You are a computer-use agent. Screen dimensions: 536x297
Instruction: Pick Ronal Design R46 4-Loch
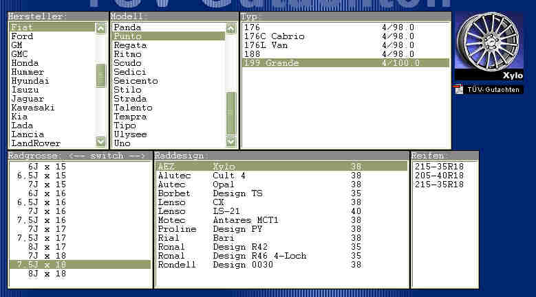click(x=231, y=256)
